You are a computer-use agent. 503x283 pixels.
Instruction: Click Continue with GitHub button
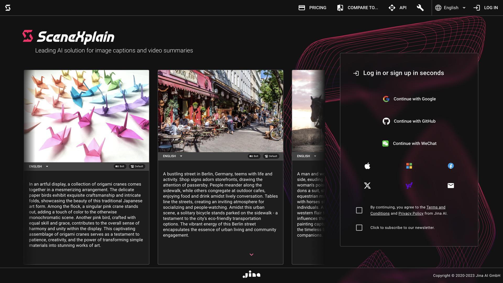coord(409,121)
